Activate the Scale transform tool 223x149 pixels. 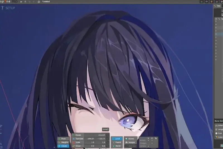(78, 142)
